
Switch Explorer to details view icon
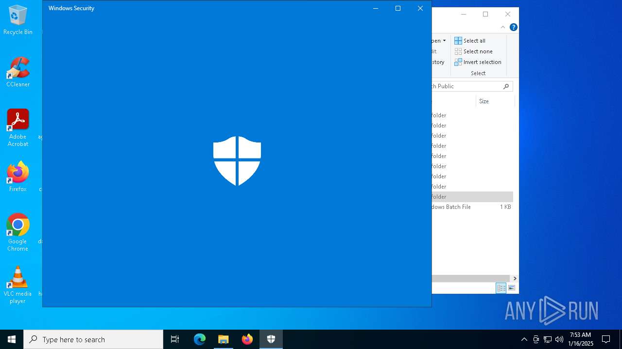501,288
